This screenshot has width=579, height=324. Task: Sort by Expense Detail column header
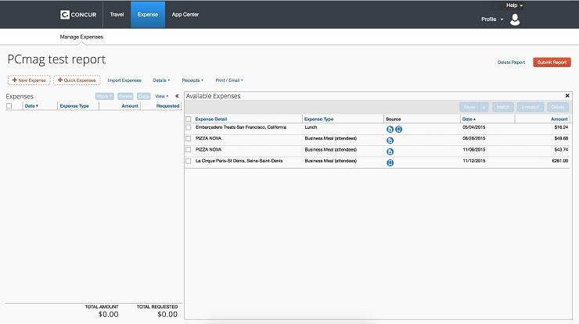click(211, 119)
